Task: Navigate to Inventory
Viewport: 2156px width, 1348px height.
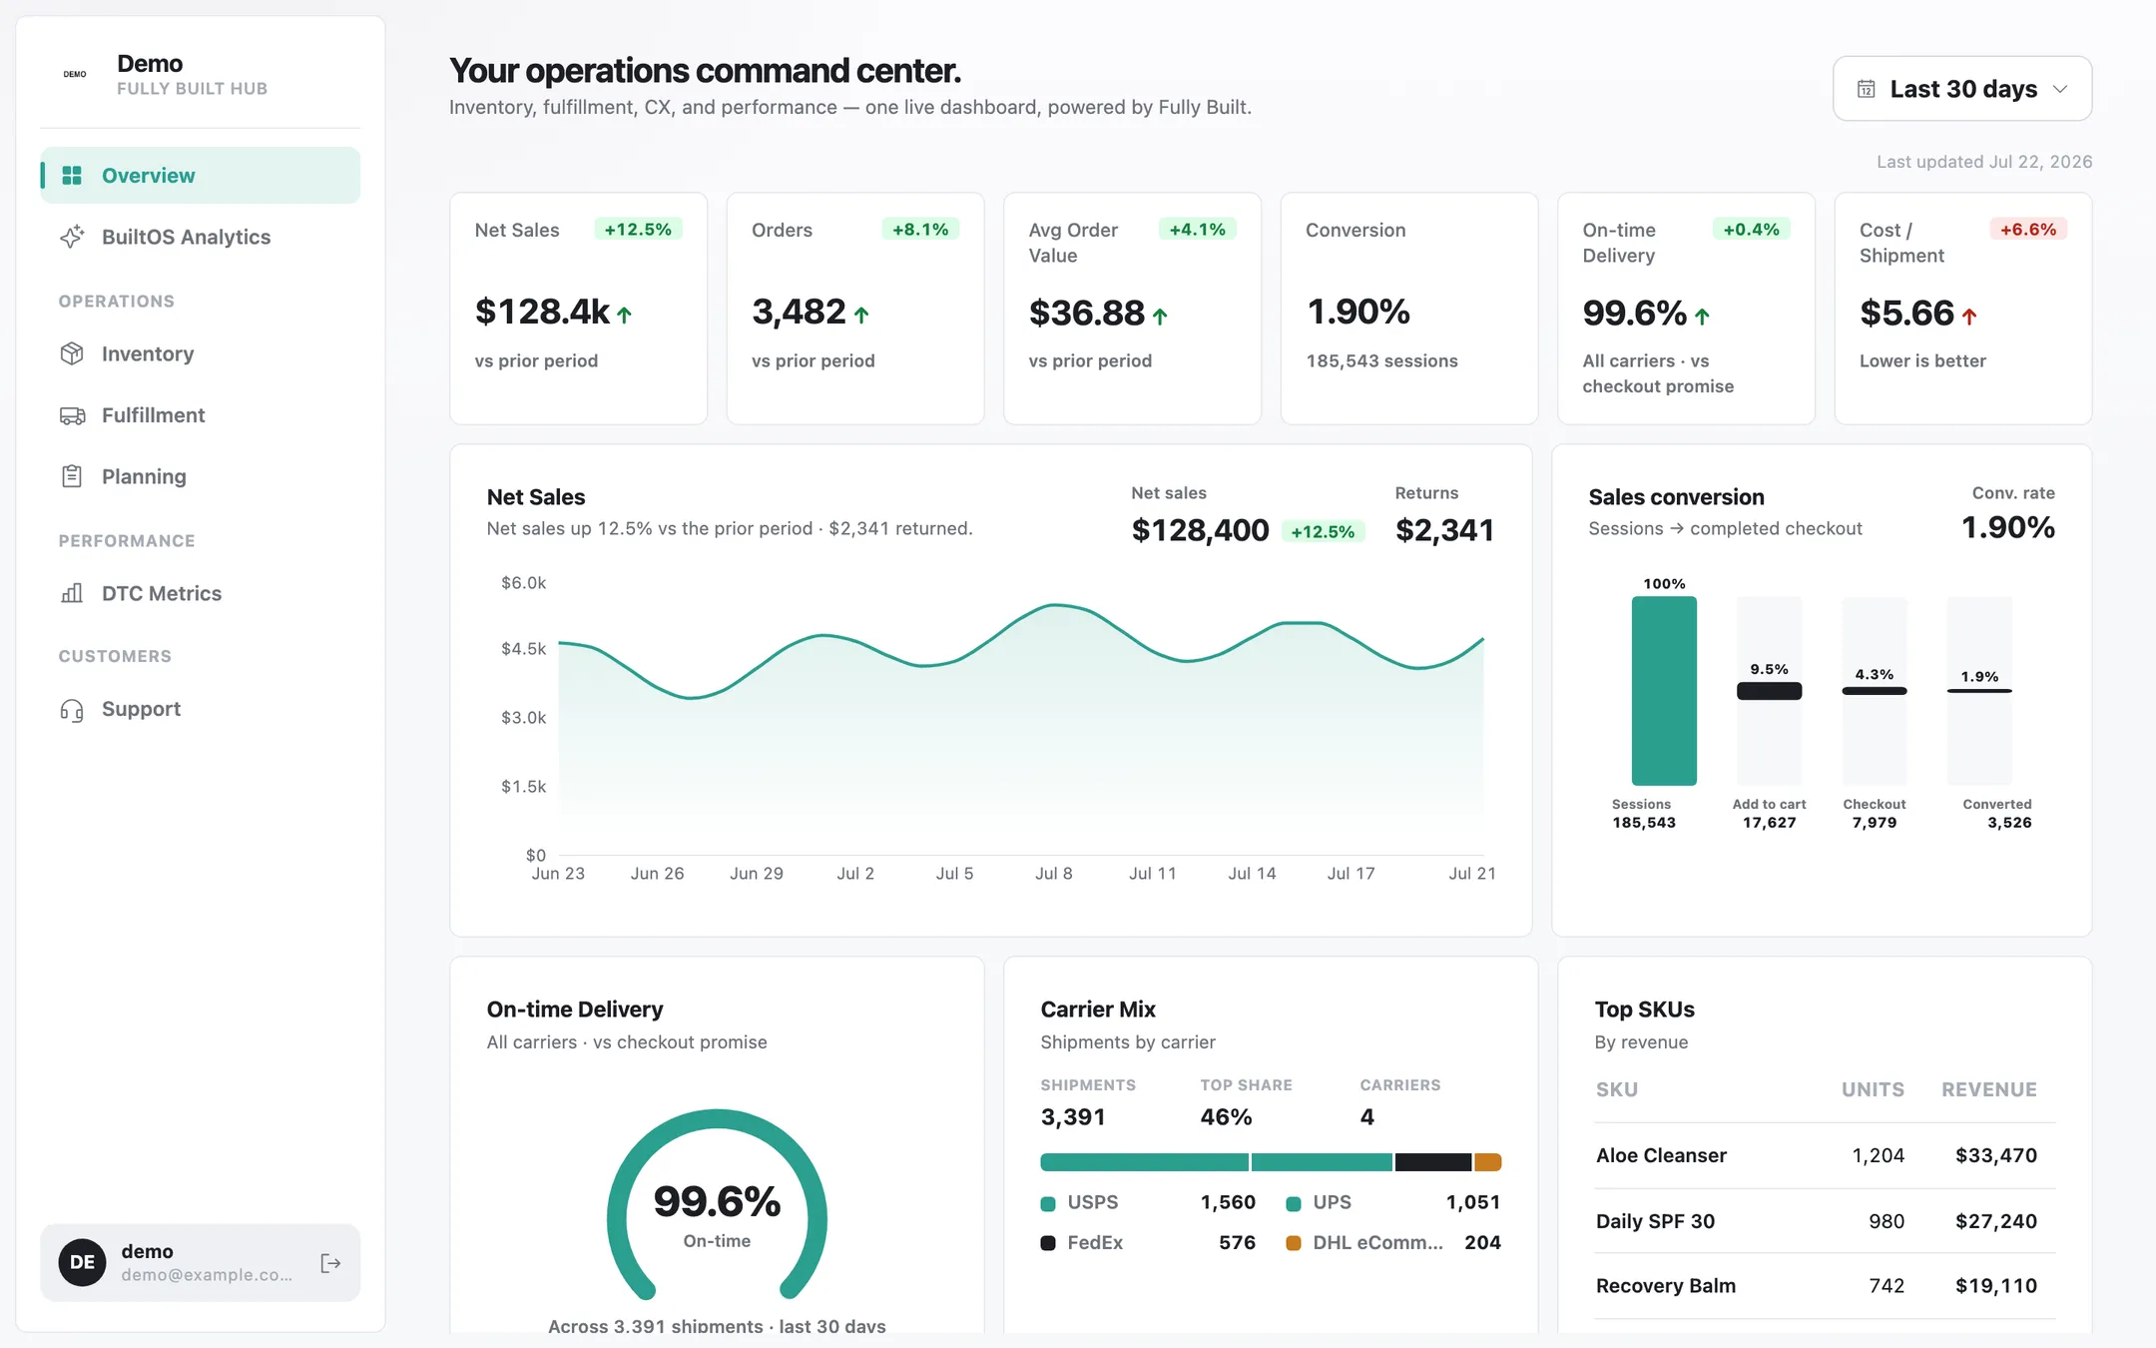Action: [201, 353]
